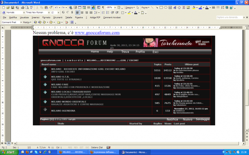
Task: Toggle align left paragraph button
Action: (x=78, y=13)
